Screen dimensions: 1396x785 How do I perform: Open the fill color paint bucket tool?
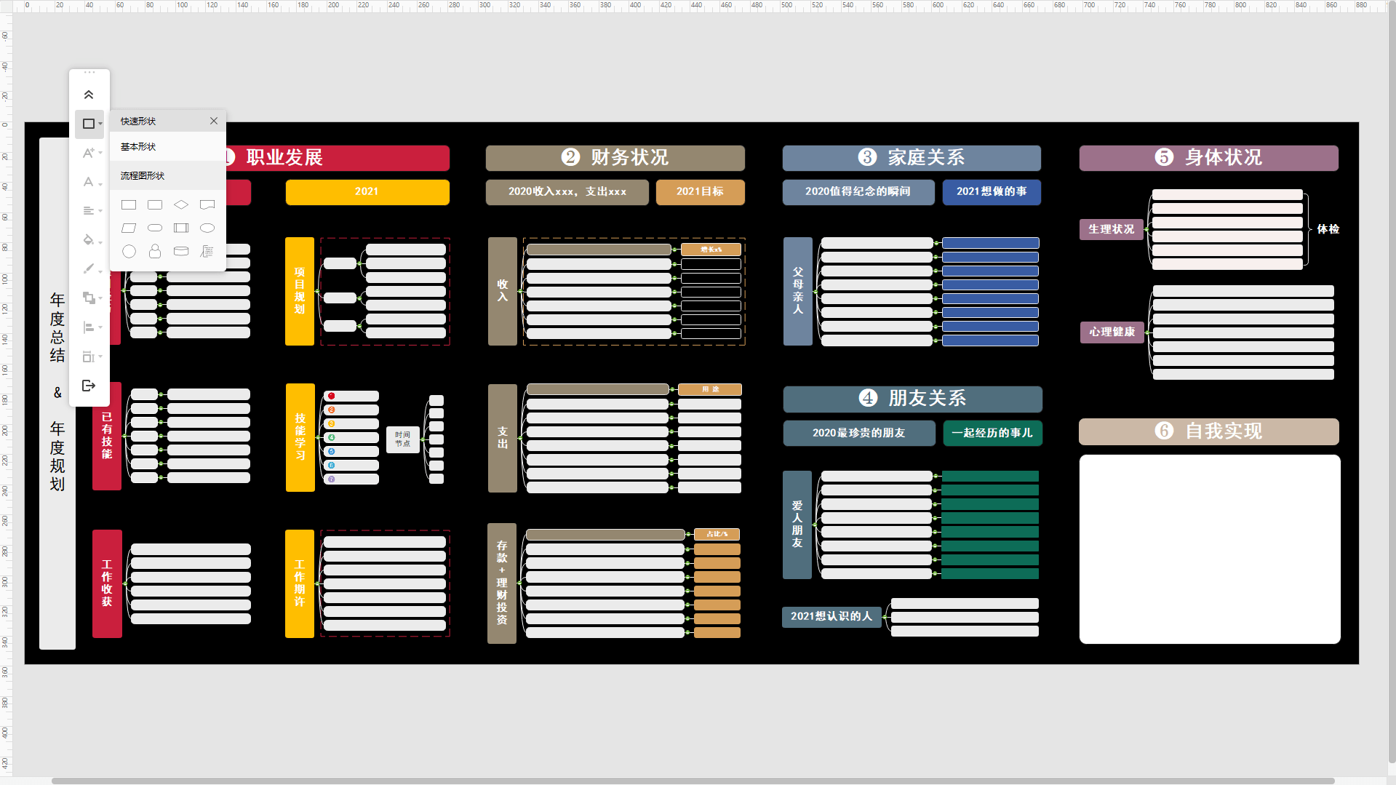pyautogui.click(x=89, y=240)
